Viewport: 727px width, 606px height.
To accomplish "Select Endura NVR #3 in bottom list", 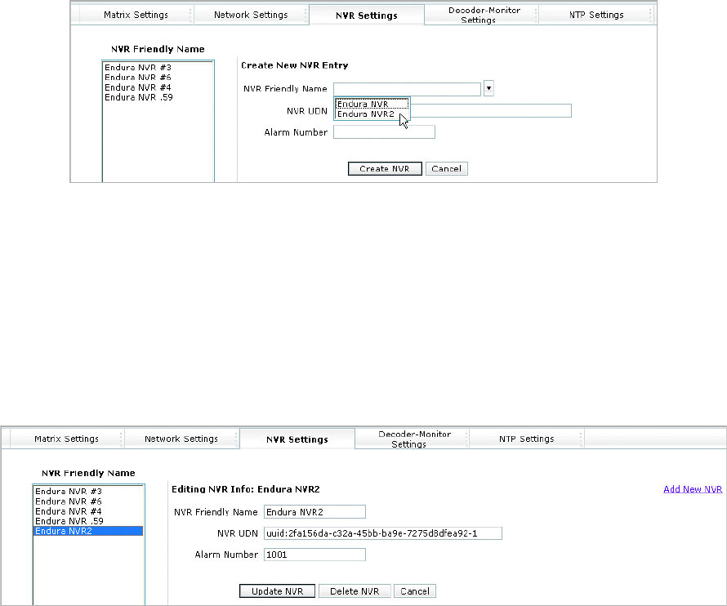I will pyautogui.click(x=88, y=491).
